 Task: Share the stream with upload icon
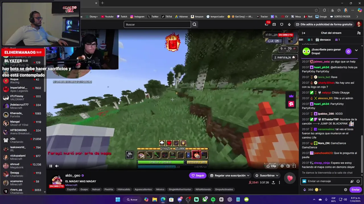(273, 183)
